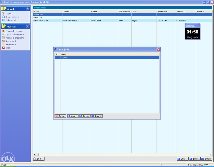Image resolution: width=214 pixels, height=167 pixels.
Task: Open the Kupci menu entry
Action: (8, 14)
